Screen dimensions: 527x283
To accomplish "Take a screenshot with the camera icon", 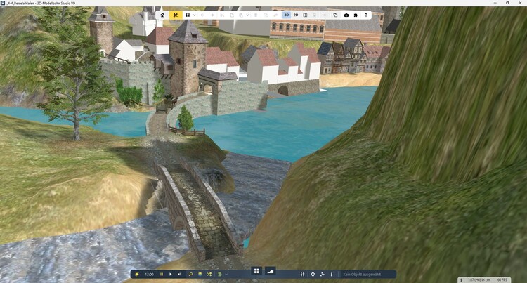I will [346, 15].
